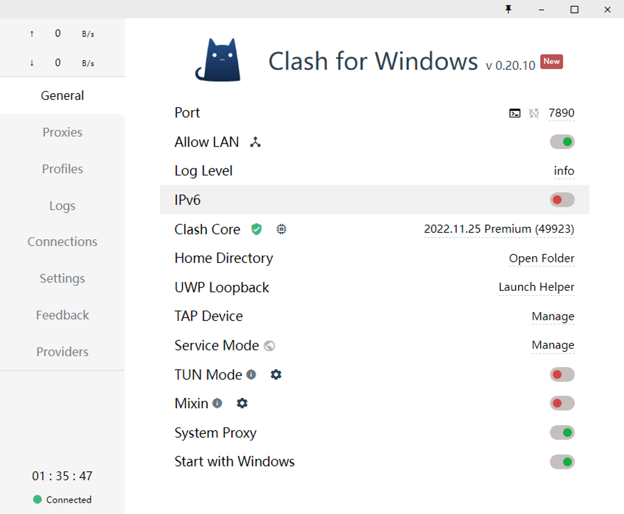Click Open Folder for Home Directory
The width and height of the screenshot is (624, 514).
click(x=541, y=258)
